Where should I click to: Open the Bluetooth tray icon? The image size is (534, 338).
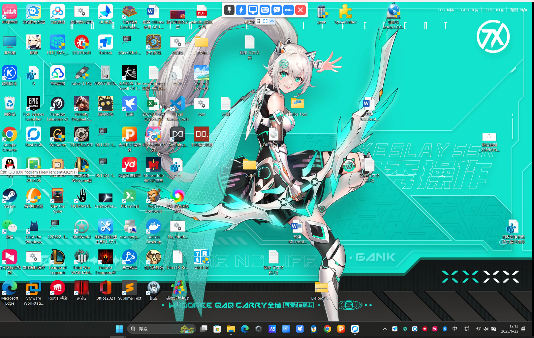pyautogui.click(x=445, y=329)
